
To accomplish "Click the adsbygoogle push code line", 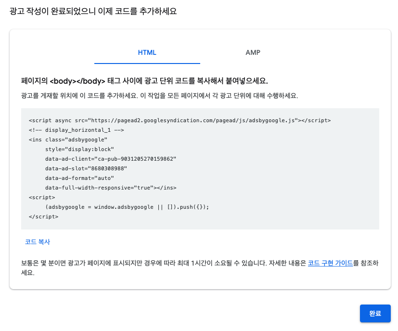I will pyautogui.click(x=127, y=207).
